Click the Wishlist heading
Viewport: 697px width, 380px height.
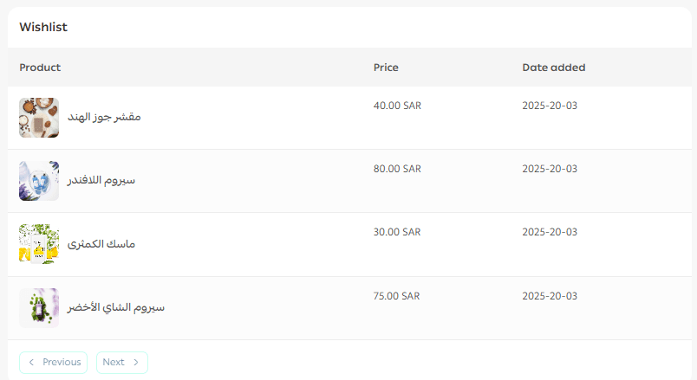(43, 28)
